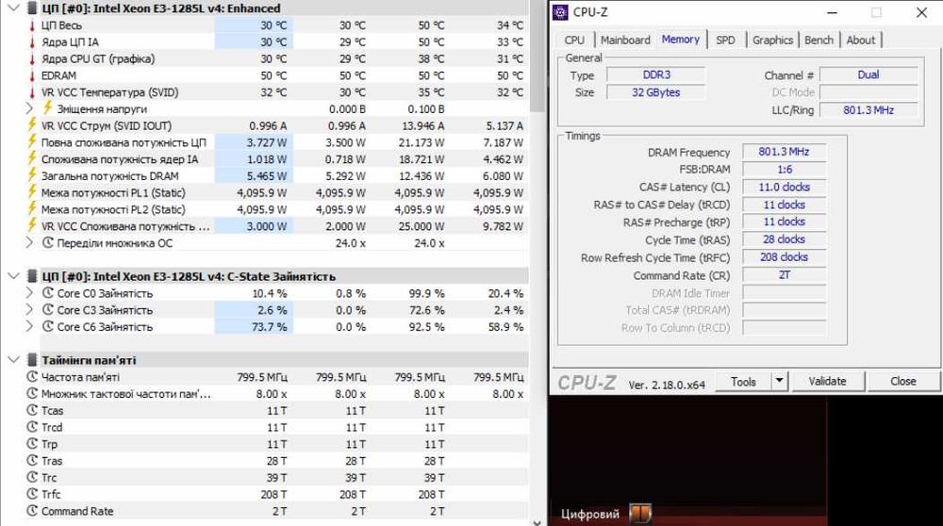Click the 'Trc' row label
This screenshot has height=526, width=943.
pos(49,478)
